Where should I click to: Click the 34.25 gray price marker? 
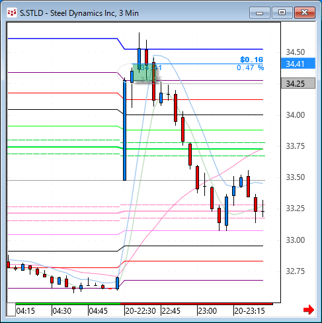(298, 83)
